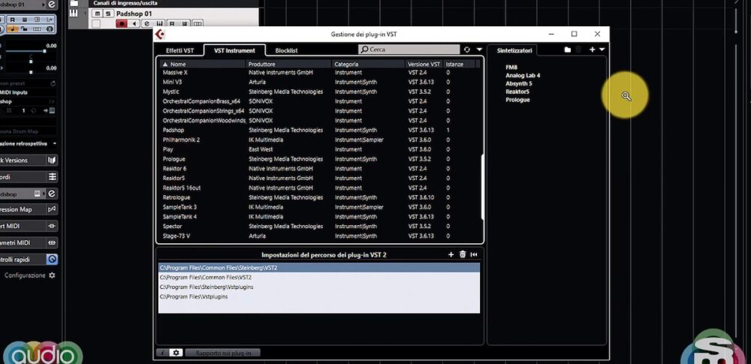Open VST path settings gear icon
The image size is (751, 364).
(x=176, y=352)
